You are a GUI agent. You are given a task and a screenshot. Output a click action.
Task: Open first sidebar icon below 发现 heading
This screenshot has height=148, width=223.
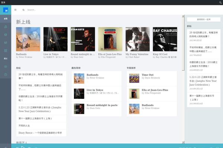click(x=6, y=27)
